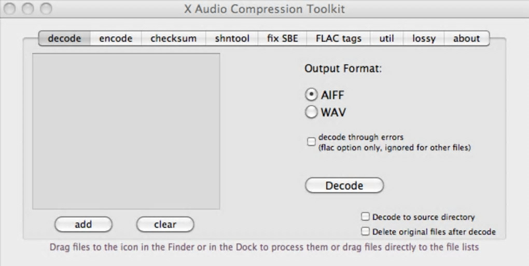Switch to the encode tab
Image resolution: width=529 pixels, height=266 pixels.
coord(116,38)
